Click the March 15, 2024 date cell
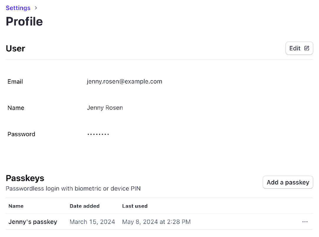Viewport: 319px width, 237px height. tap(92, 222)
